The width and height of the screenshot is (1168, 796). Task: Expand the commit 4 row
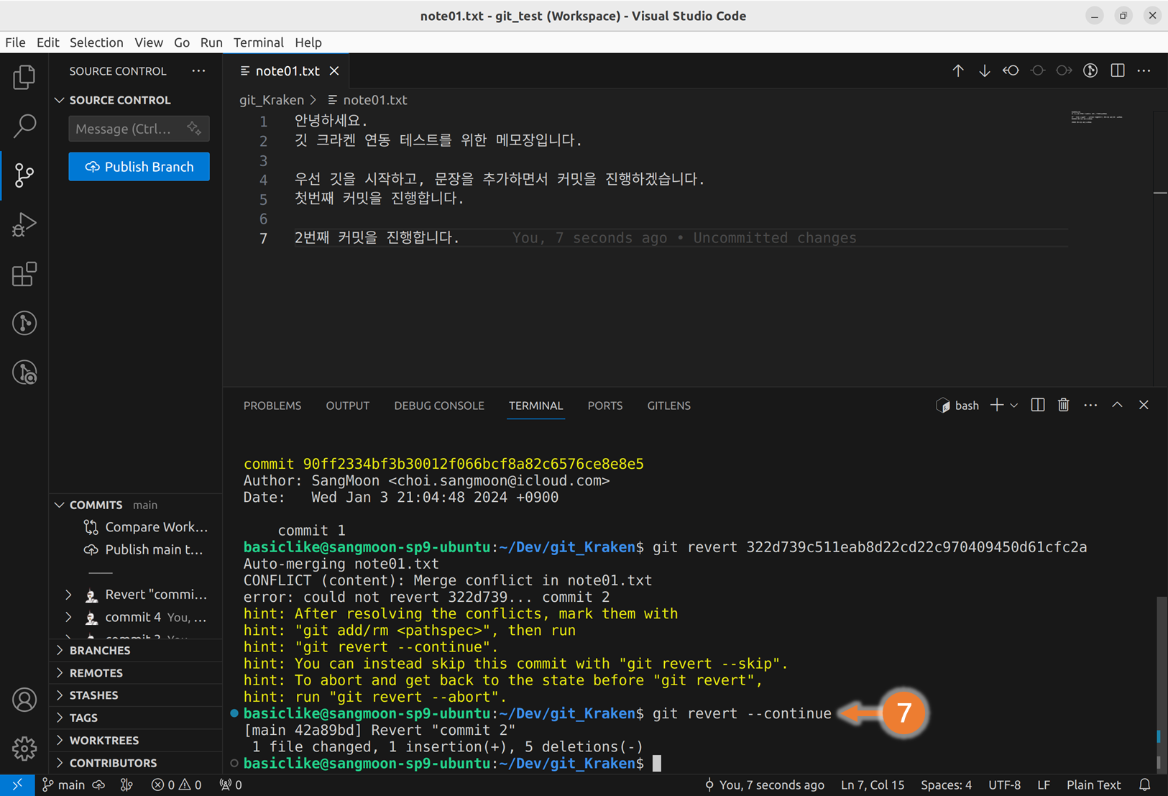[69, 617]
